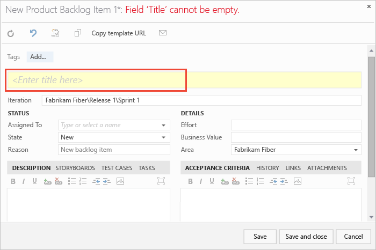Expand the Assigned To dropdown arrow

click(163, 125)
